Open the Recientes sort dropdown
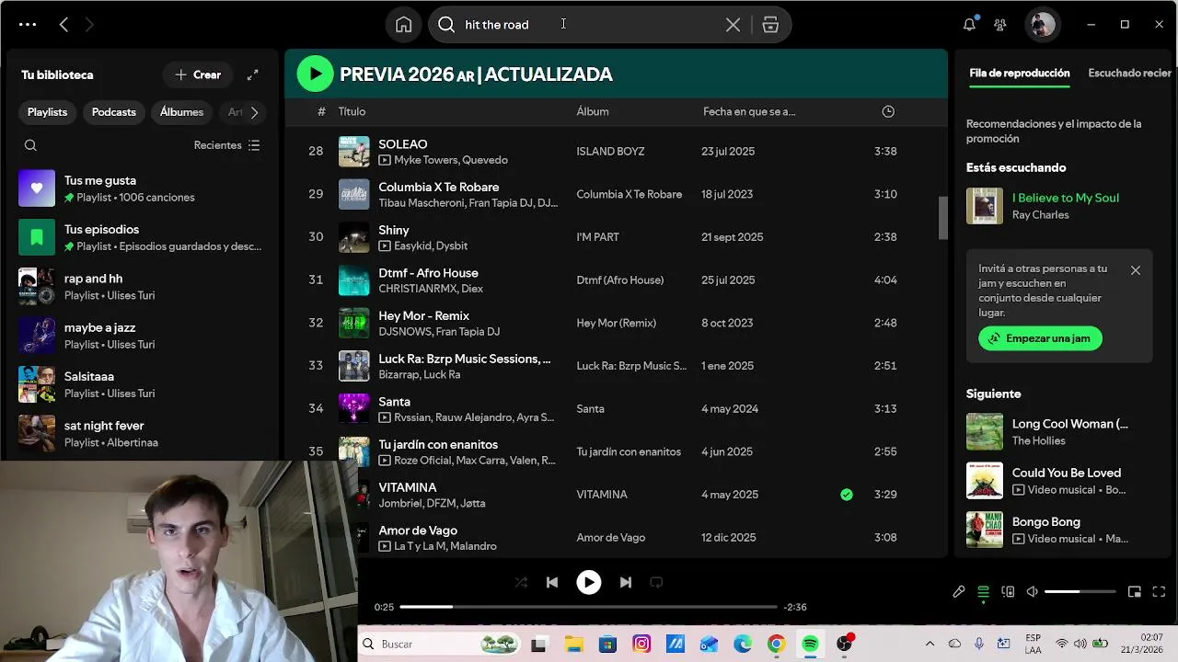This screenshot has height=662, width=1178. (227, 145)
